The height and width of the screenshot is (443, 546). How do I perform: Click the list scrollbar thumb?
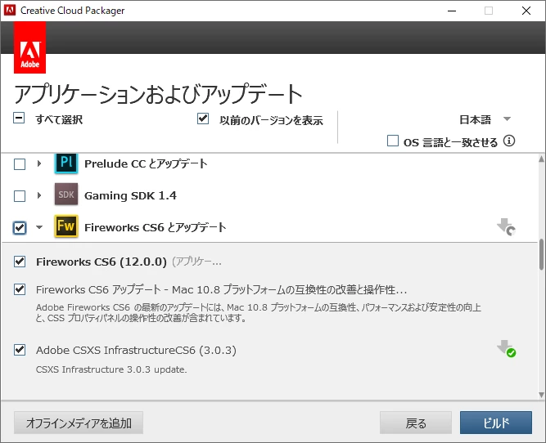pyautogui.click(x=541, y=254)
